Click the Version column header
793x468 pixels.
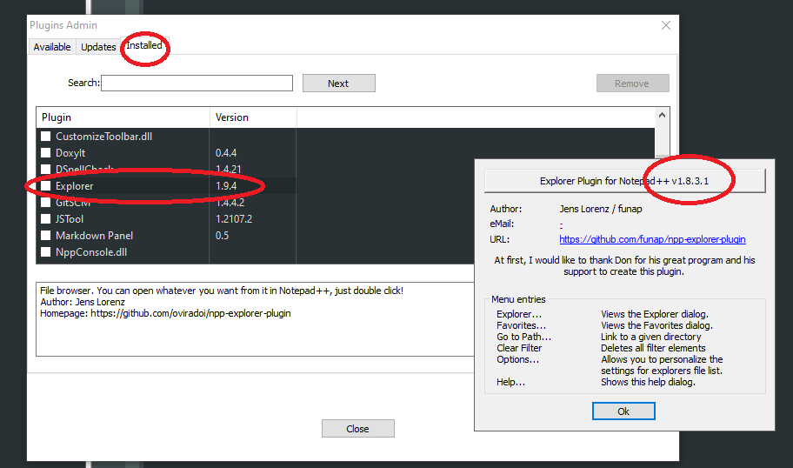tap(252, 117)
